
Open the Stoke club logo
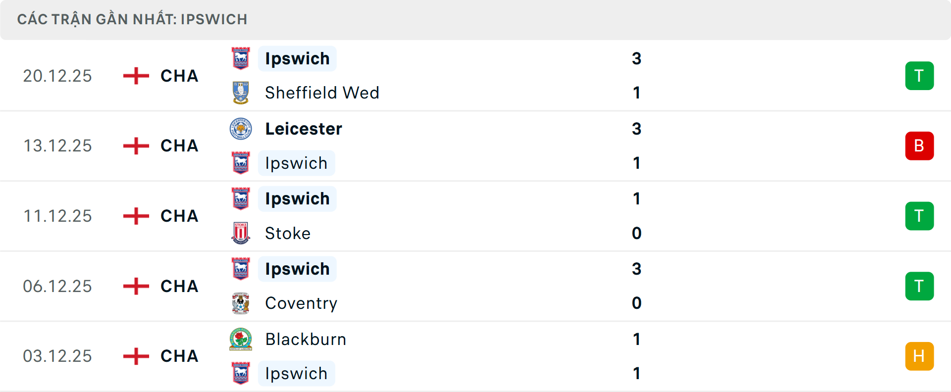point(241,233)
